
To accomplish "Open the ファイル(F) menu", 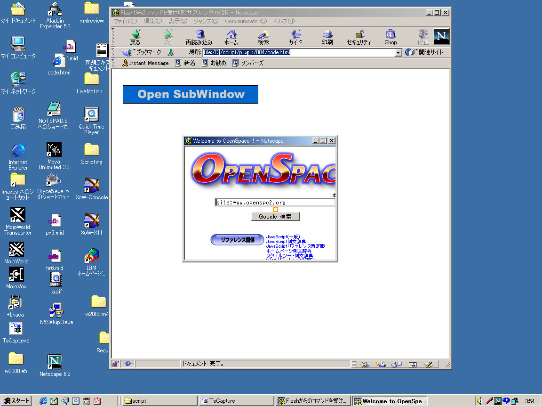I will (x=125, y=21).
